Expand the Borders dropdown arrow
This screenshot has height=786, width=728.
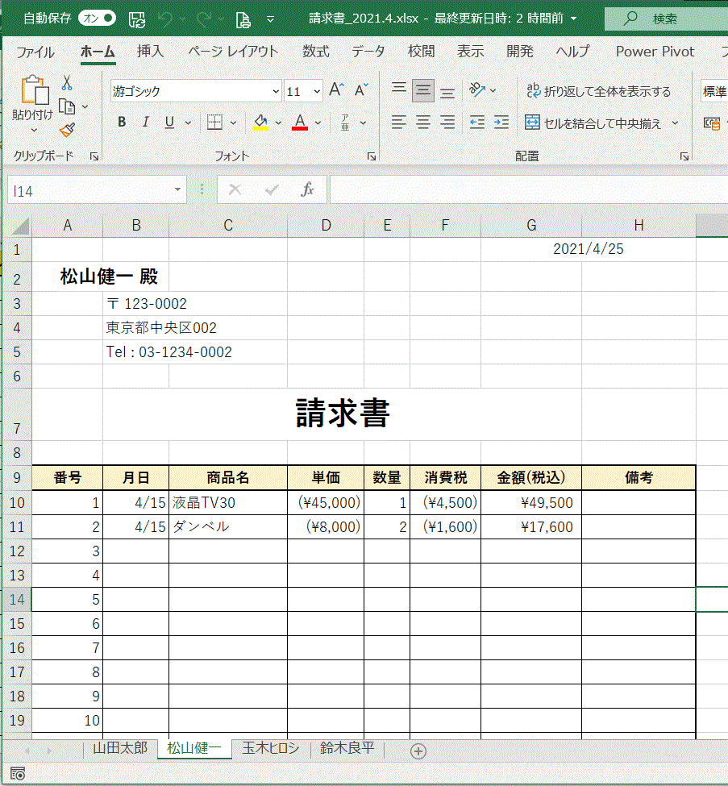point(233,123)
